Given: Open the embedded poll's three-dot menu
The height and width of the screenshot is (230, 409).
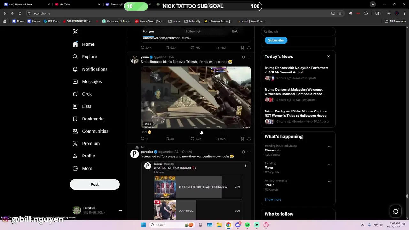Looking at the screenshot, I should click(x=246, y=166).
